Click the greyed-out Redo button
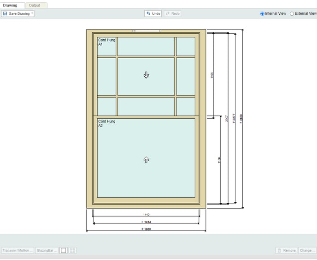The width and height of the screenshot is (317, 260). point(172,14)
